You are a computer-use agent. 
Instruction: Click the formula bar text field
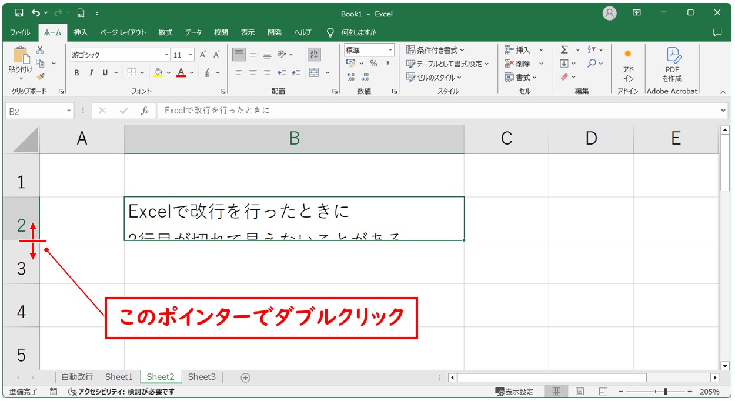pyautogui.click(x=435, y=111)
